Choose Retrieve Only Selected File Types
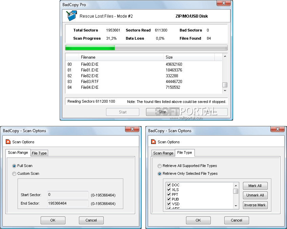This screenshot has height=229, width=287. [160, 174]
